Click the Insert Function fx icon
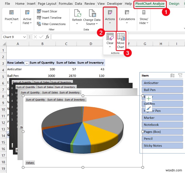Viewport: 185px width, 173px height. (47, 37)
